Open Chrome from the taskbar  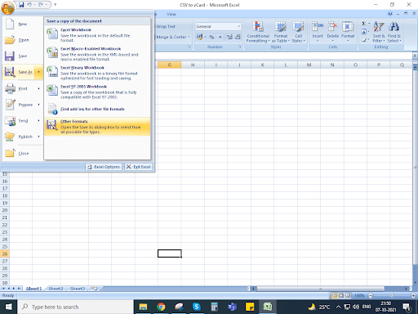point(161,307)
